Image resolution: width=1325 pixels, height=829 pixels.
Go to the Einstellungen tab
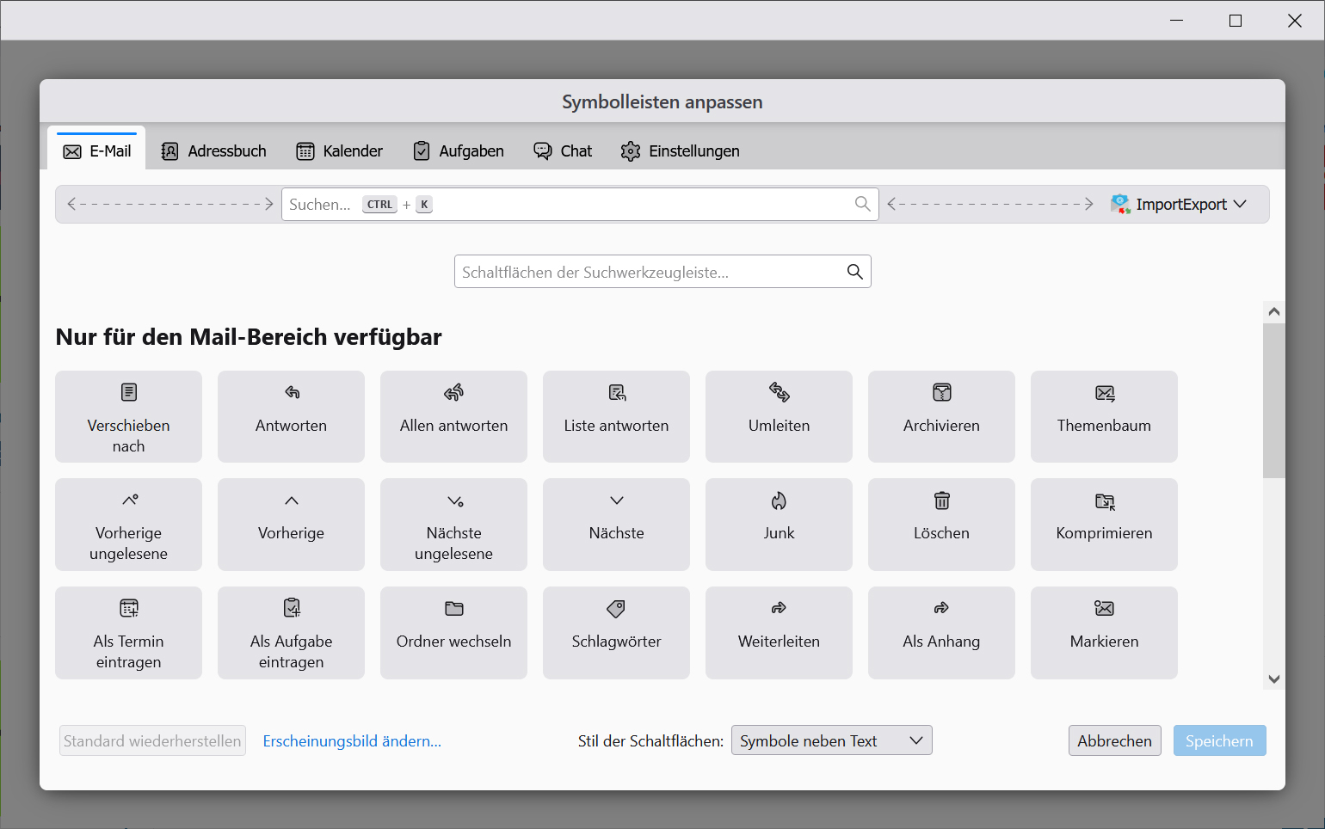680,151
